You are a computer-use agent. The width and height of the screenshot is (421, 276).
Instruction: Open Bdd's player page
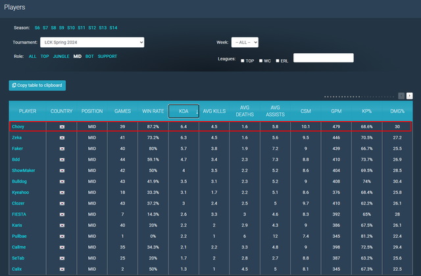click(x=16, y=160)
